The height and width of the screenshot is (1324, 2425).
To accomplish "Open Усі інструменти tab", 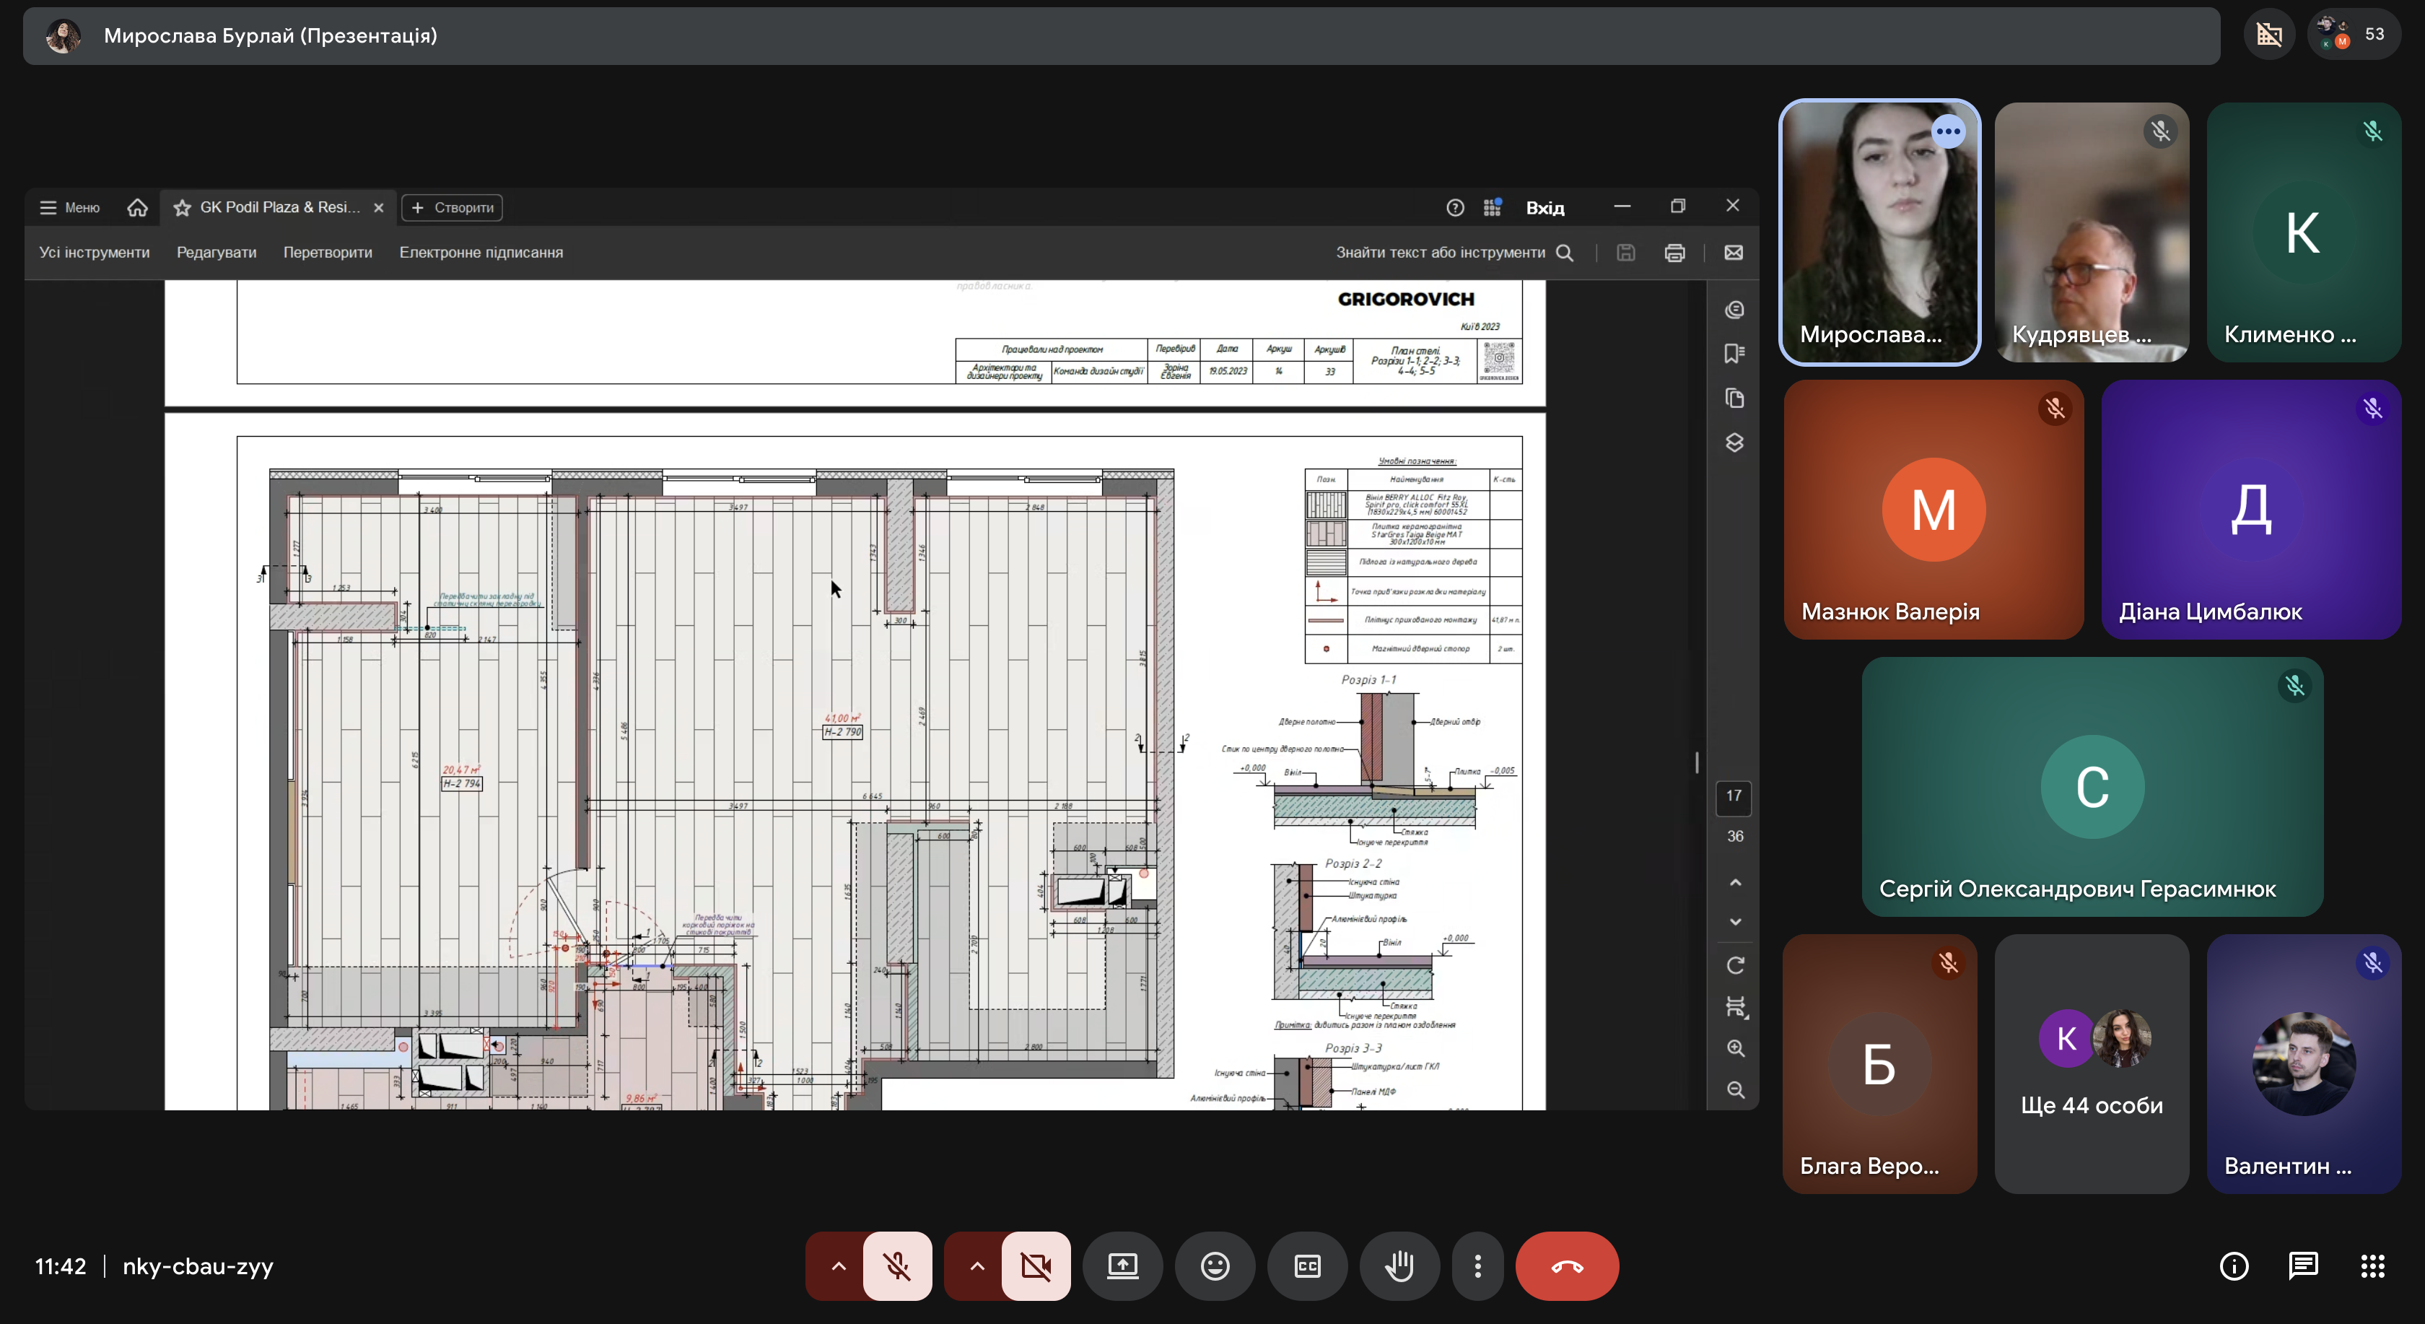I will (94, 253).
